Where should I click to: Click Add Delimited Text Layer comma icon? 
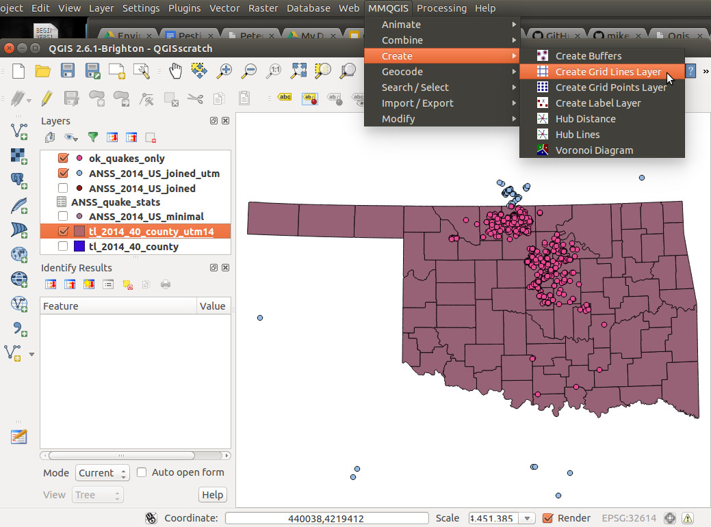click(19, 328)
